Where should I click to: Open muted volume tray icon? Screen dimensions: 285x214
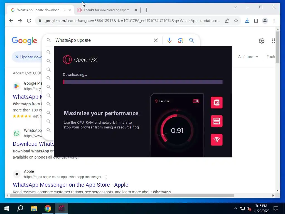(249, 209)
